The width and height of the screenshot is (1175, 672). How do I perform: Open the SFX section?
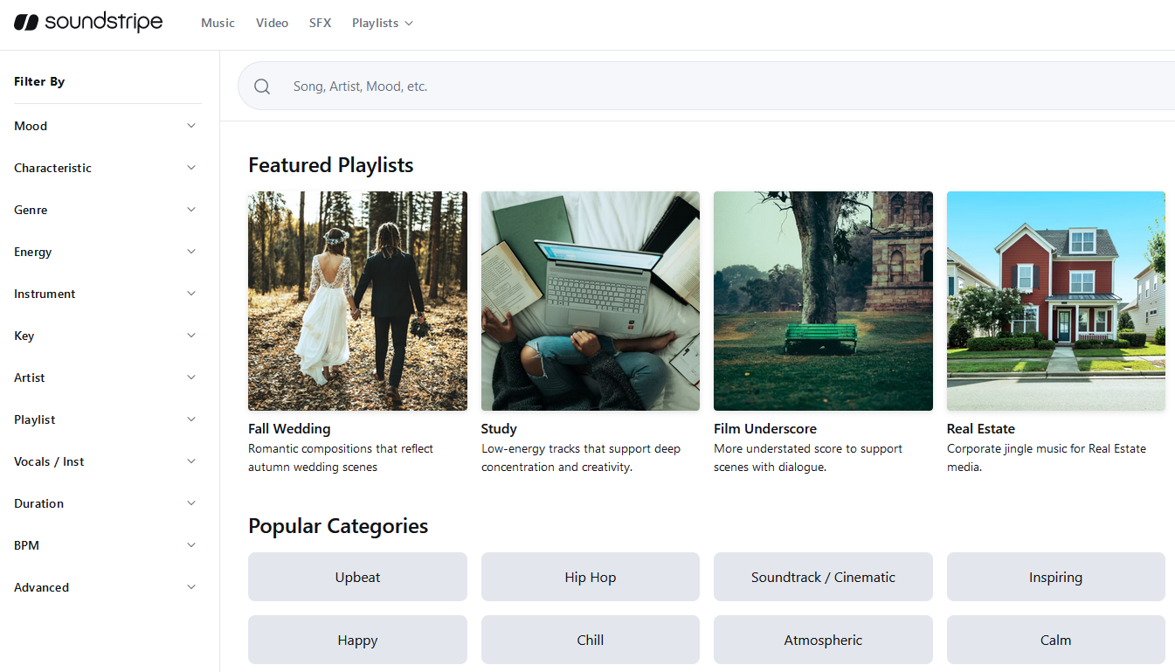[320, 24]
